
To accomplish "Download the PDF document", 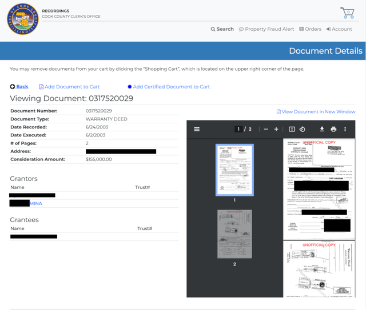I will pos(322,129).
